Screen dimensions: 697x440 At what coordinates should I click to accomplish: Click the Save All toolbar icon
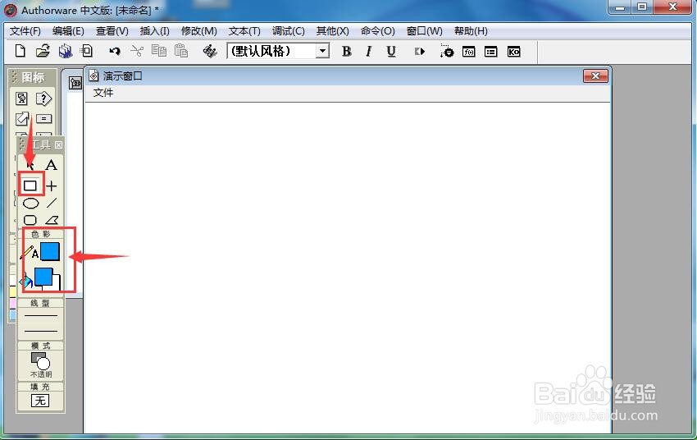pyautogui.click(x=66, y=51)
